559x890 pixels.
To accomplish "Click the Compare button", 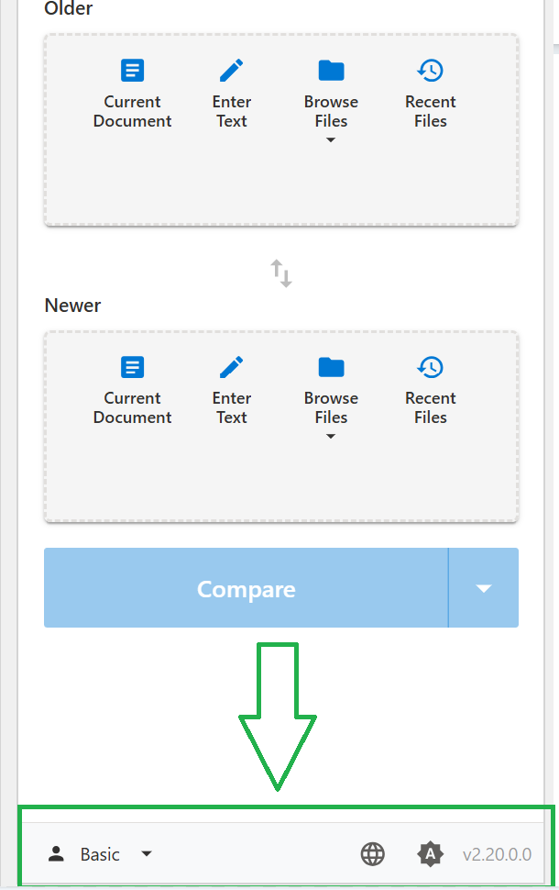I will click(246, 588).
